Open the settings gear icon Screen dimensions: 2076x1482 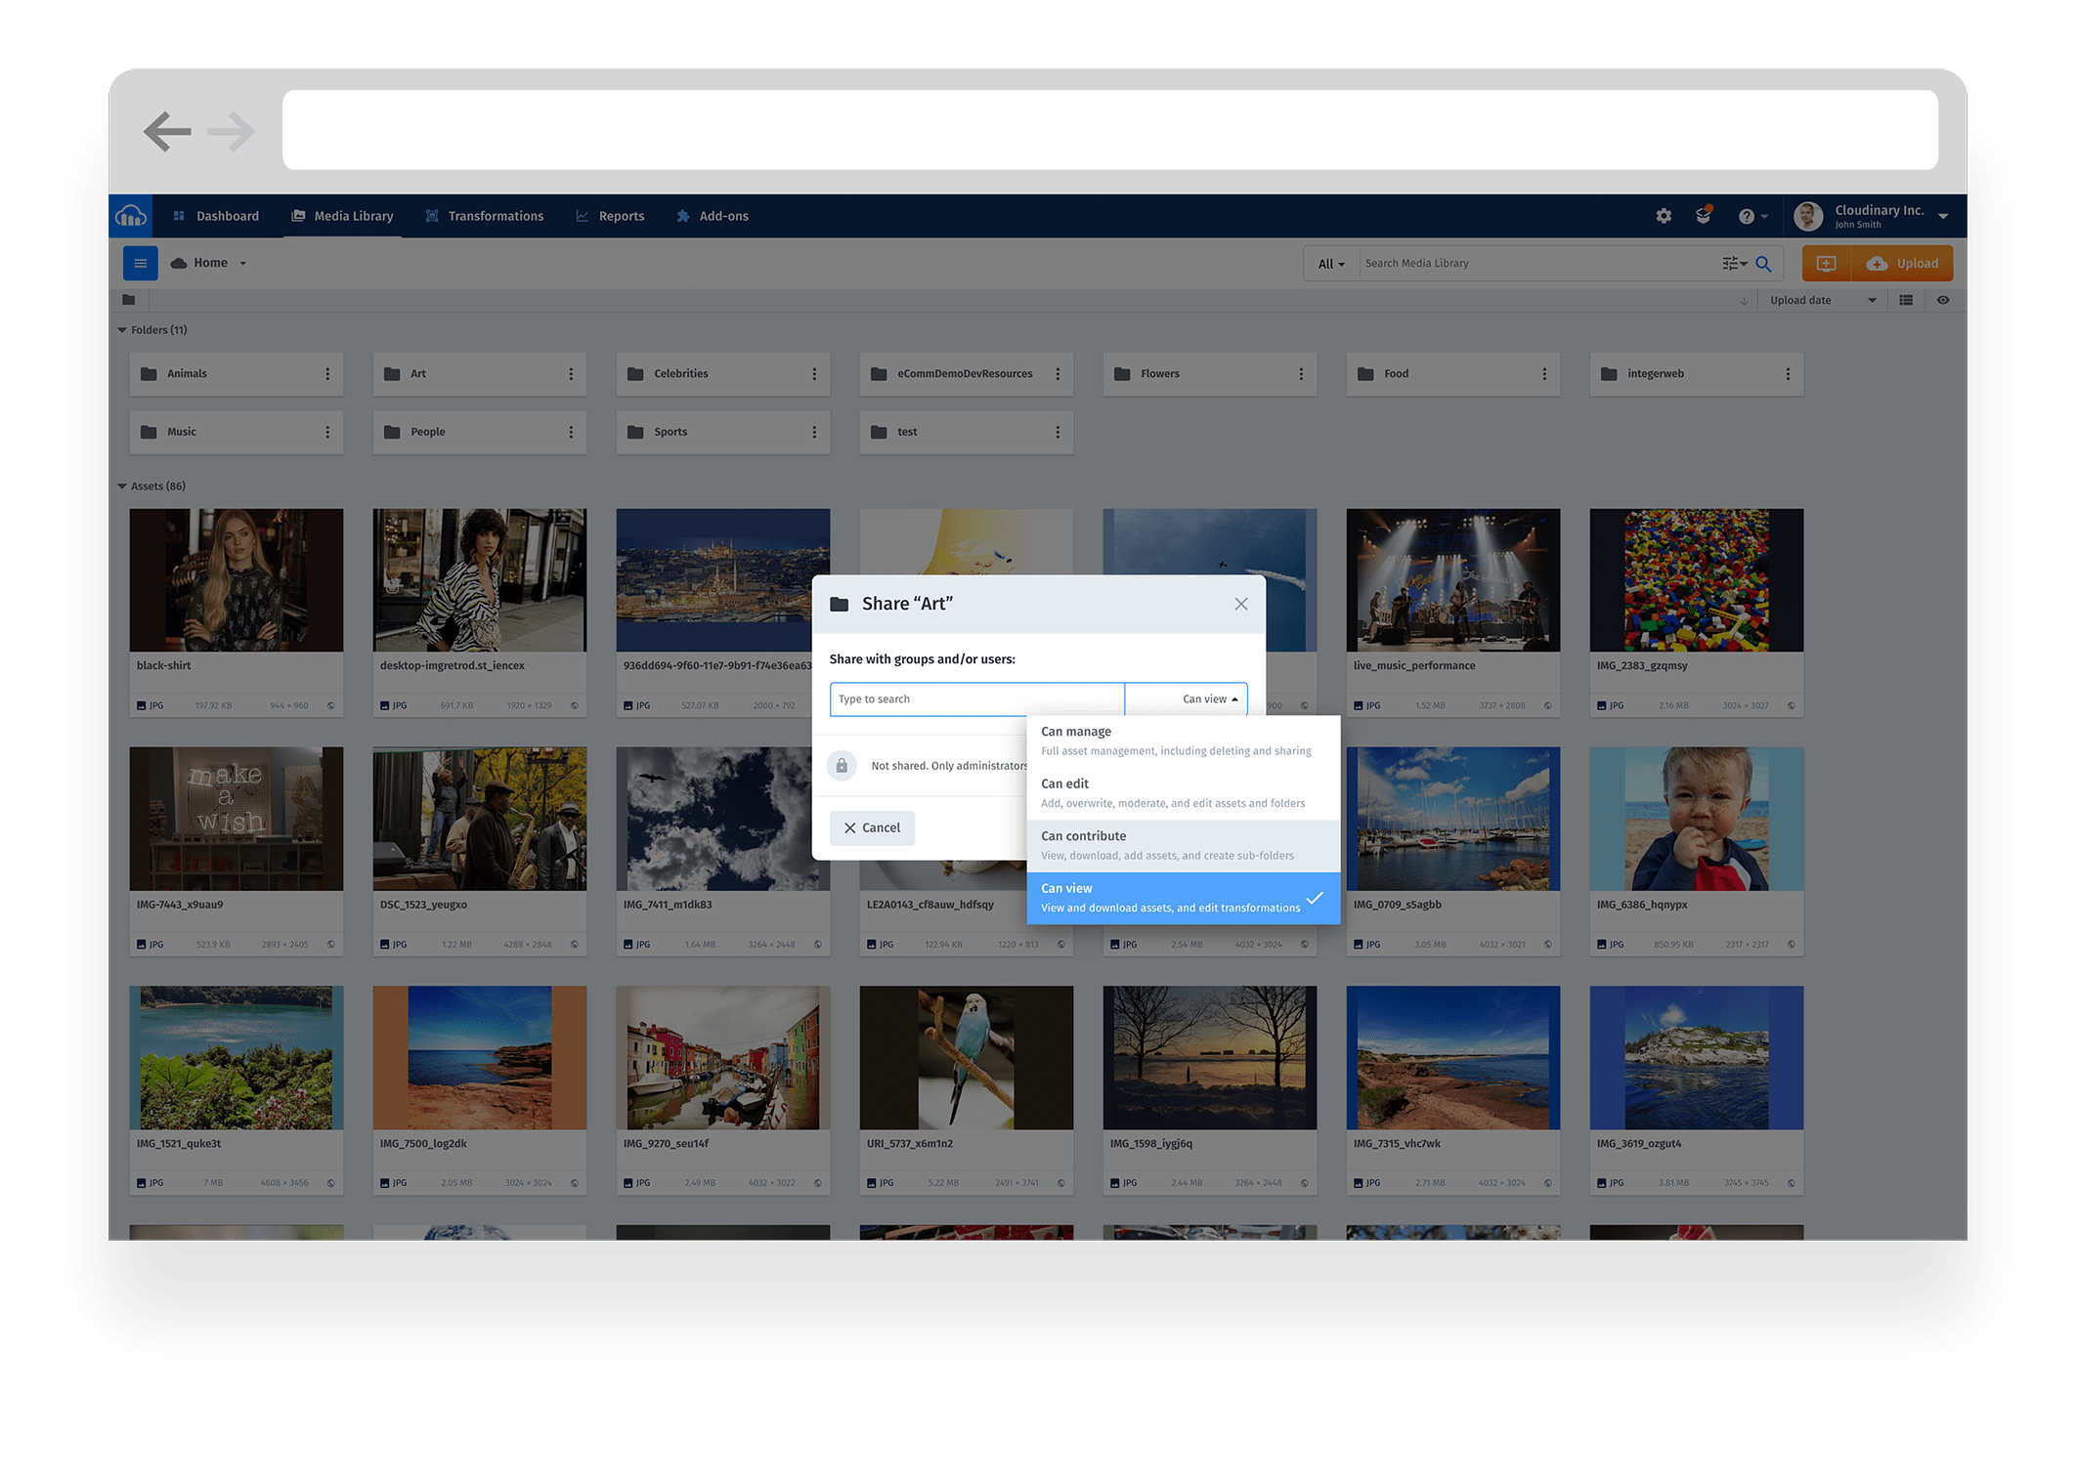(1664, 216)
